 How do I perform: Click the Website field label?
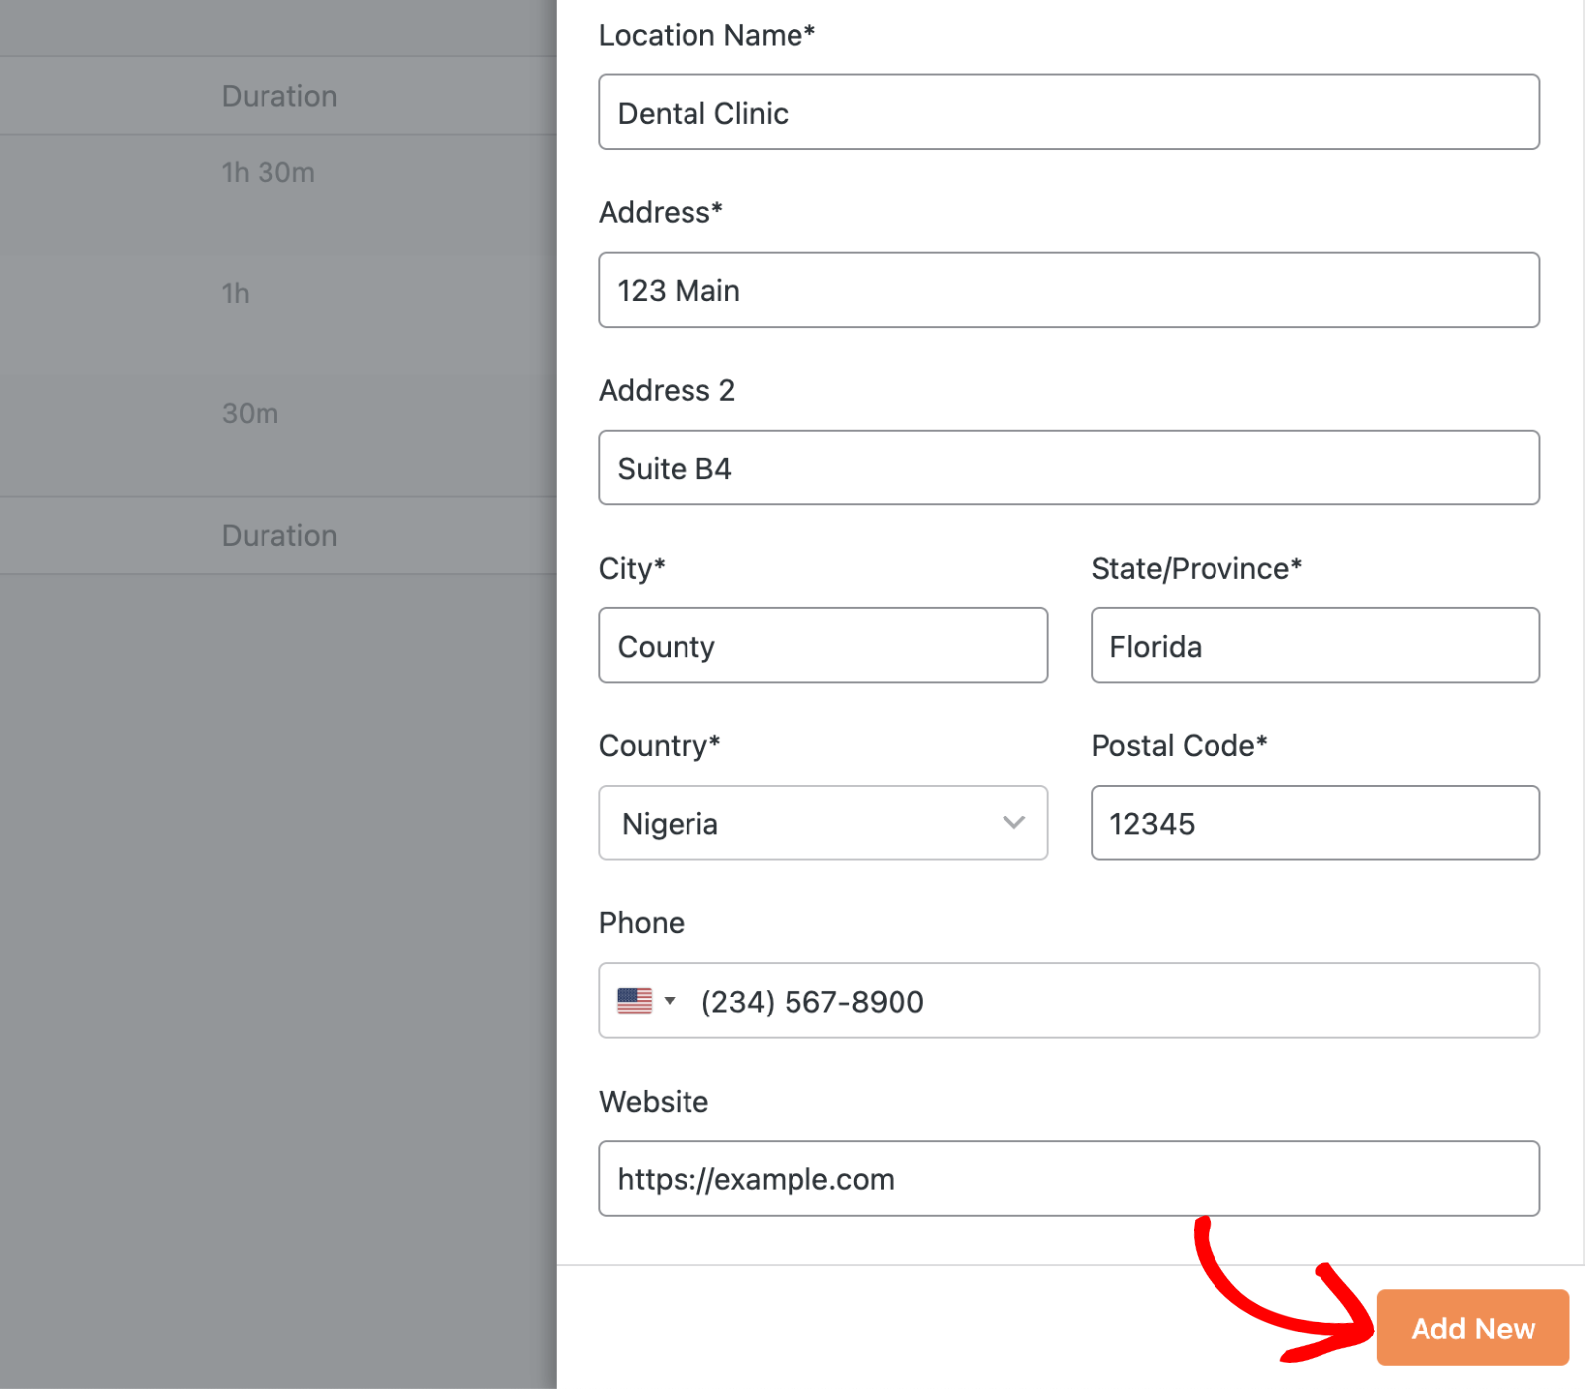654,1102
